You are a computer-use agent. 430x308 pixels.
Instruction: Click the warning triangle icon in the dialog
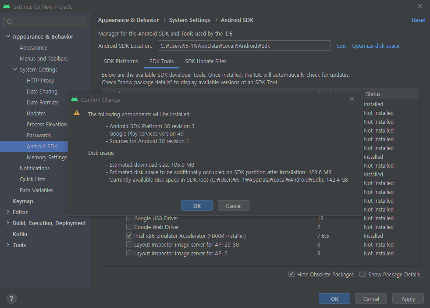click(77, 113)
